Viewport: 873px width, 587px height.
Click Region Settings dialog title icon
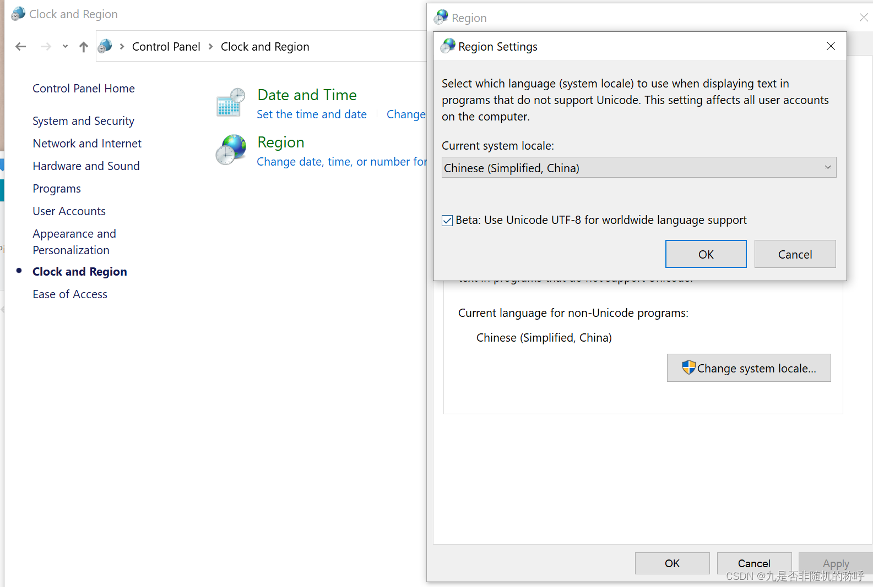click(x=448, y=46)
